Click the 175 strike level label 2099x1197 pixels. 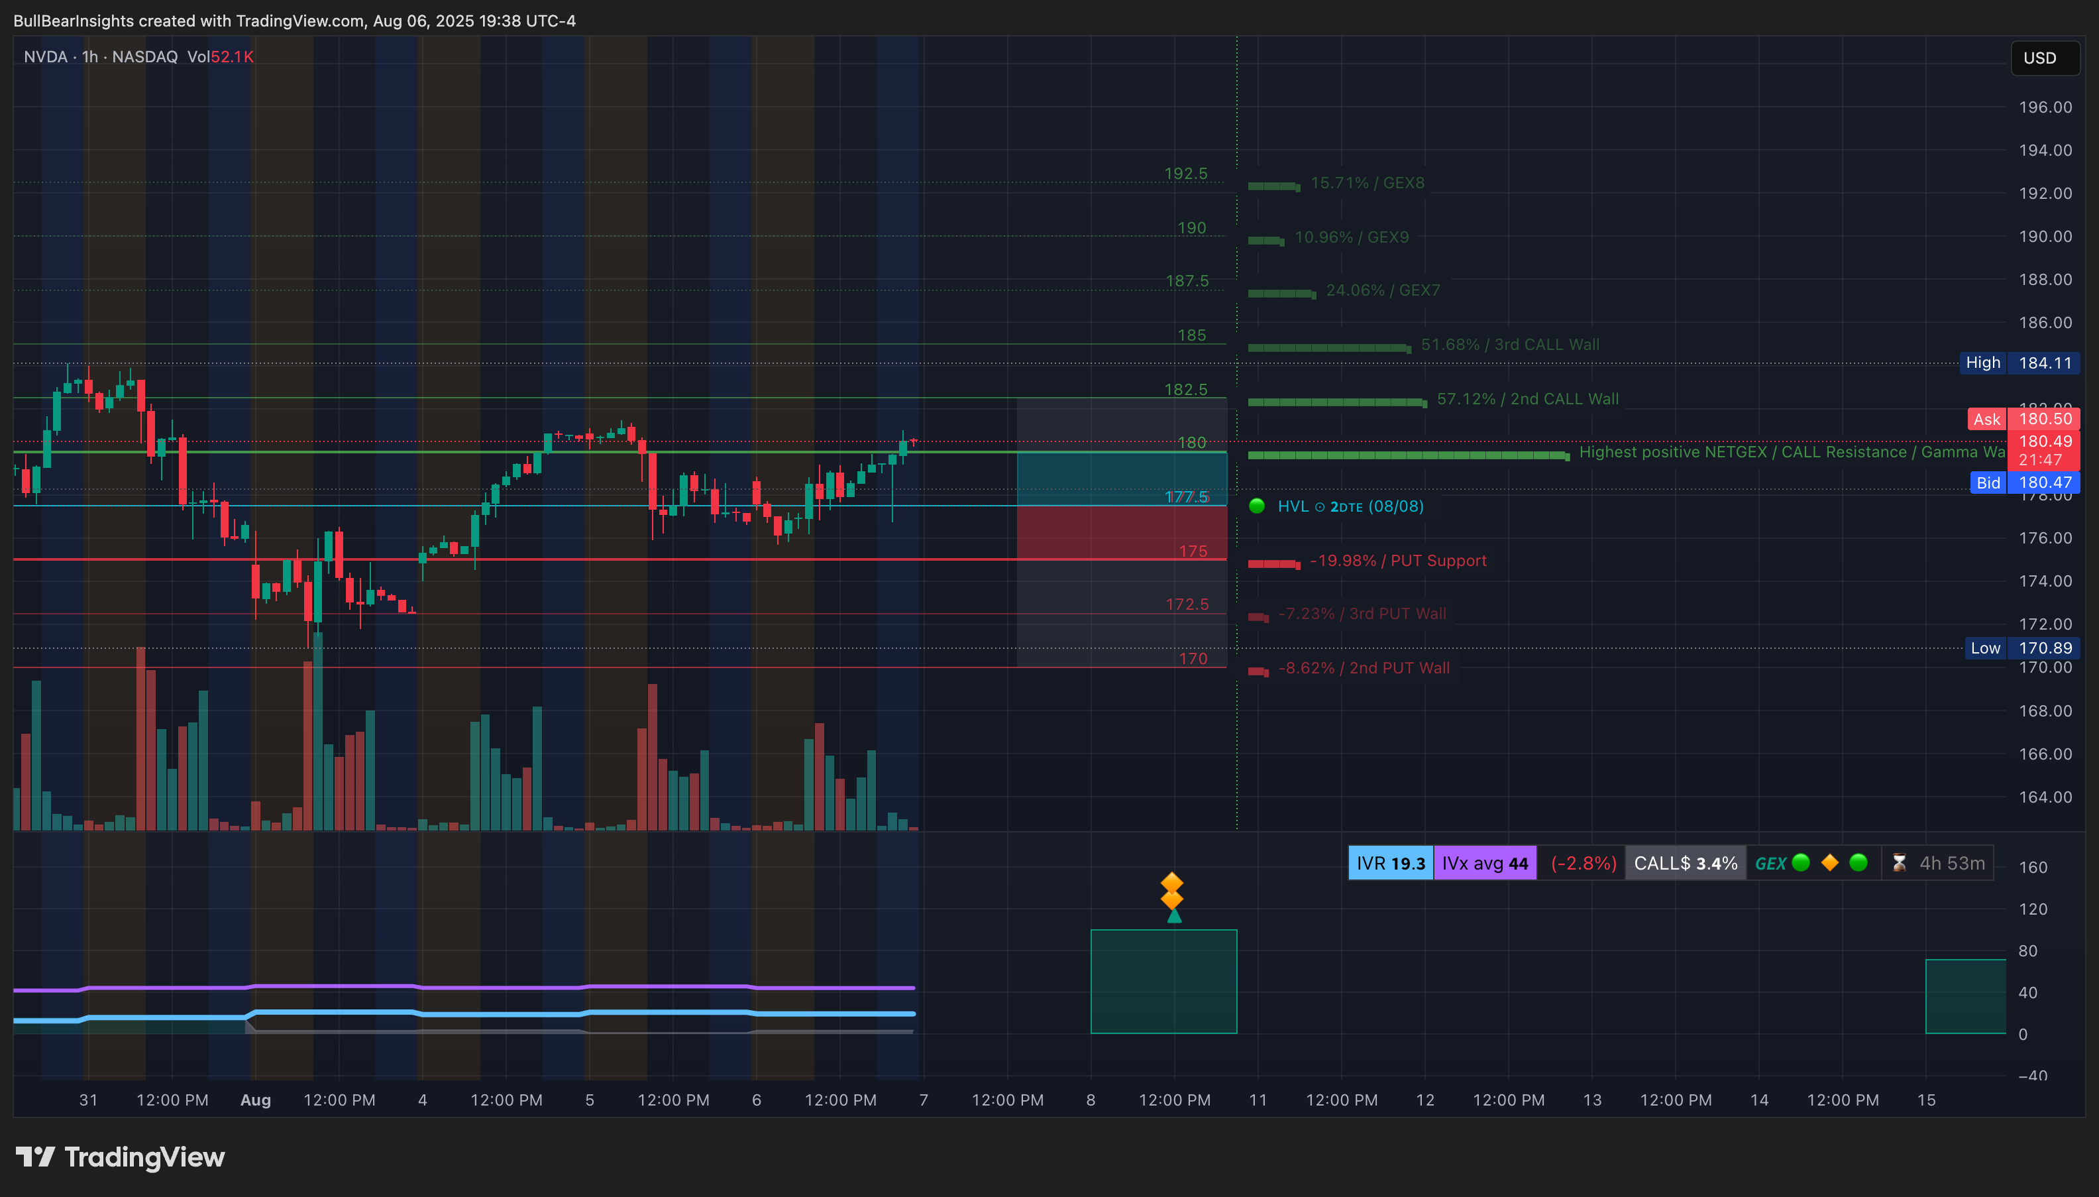[x=1193, y=551]
